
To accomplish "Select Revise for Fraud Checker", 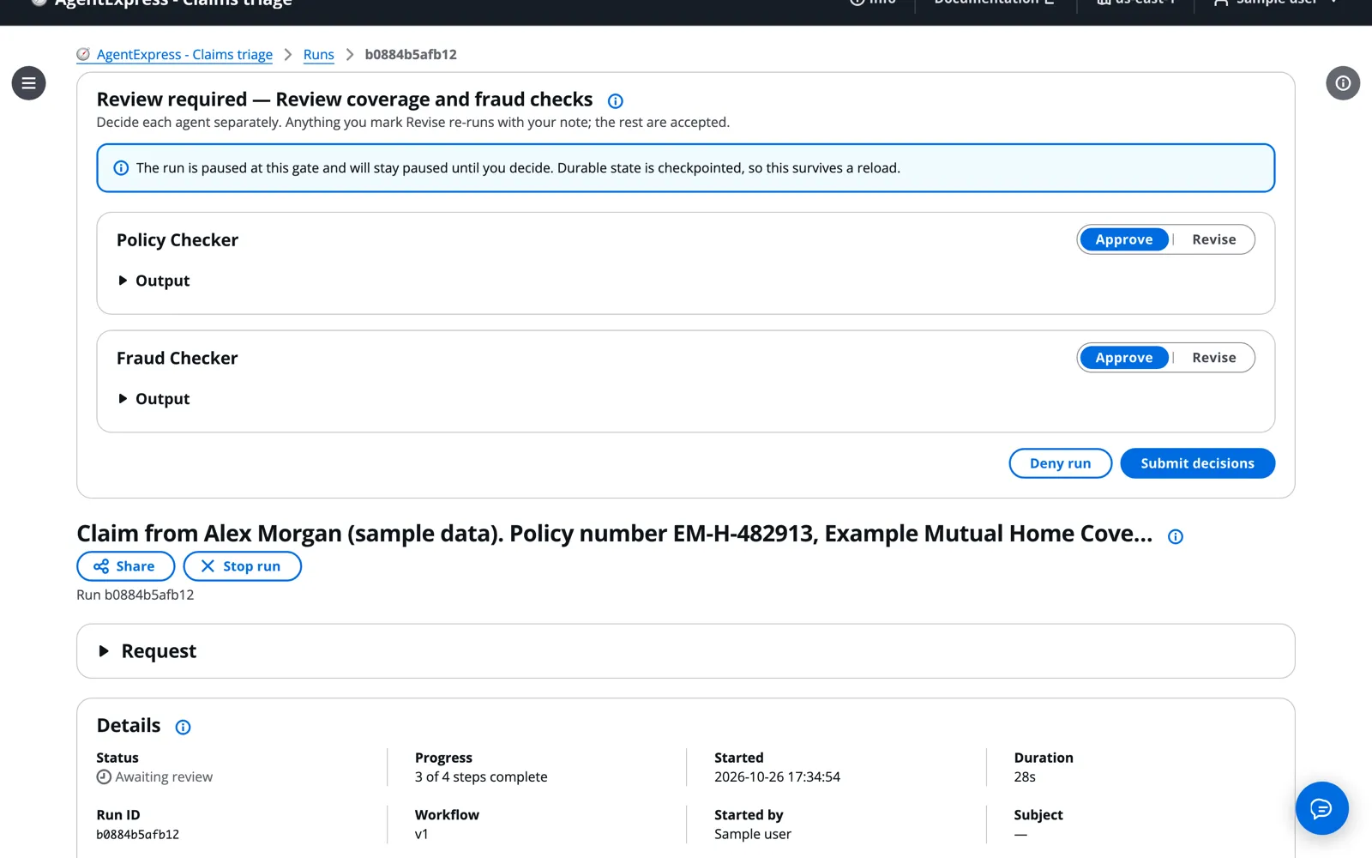I will coord(1213,358).
